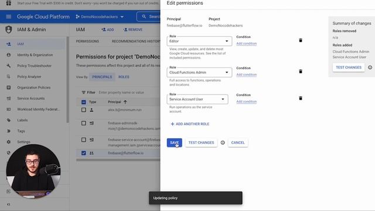Click firebase@flutterflow.io principal in table
The width and height of the screenshot is (375, 211).
tap(125, 153)
